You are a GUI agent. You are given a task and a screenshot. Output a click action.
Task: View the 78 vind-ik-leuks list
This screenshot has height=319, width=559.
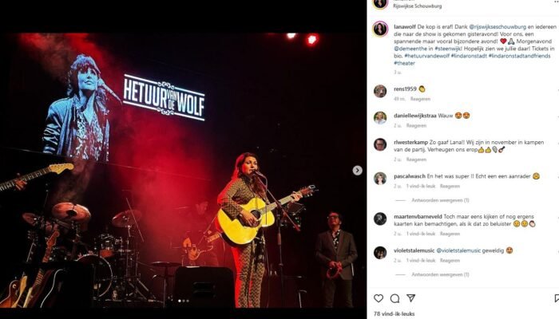(x=394, y=314)
